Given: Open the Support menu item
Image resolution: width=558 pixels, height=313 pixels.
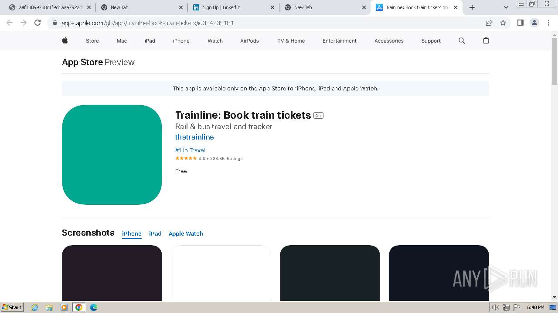Looking at the screenshot, I should [x=431, y=41].
